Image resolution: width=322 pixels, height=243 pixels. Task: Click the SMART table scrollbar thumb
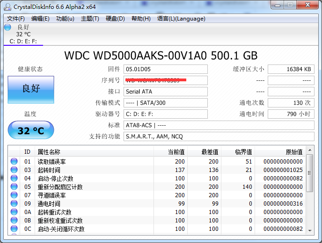(x=310, y=173)
